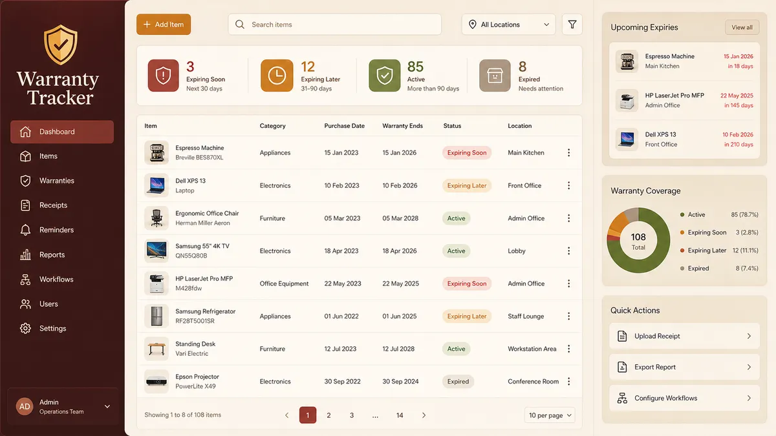Open kebab menu for Standing Desk row
Viewport: 776px width, 436px height.
point(569,349)
